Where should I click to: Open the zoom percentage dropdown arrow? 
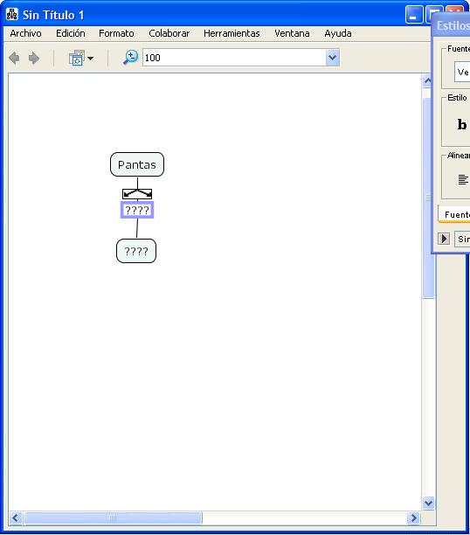(332, 58)
